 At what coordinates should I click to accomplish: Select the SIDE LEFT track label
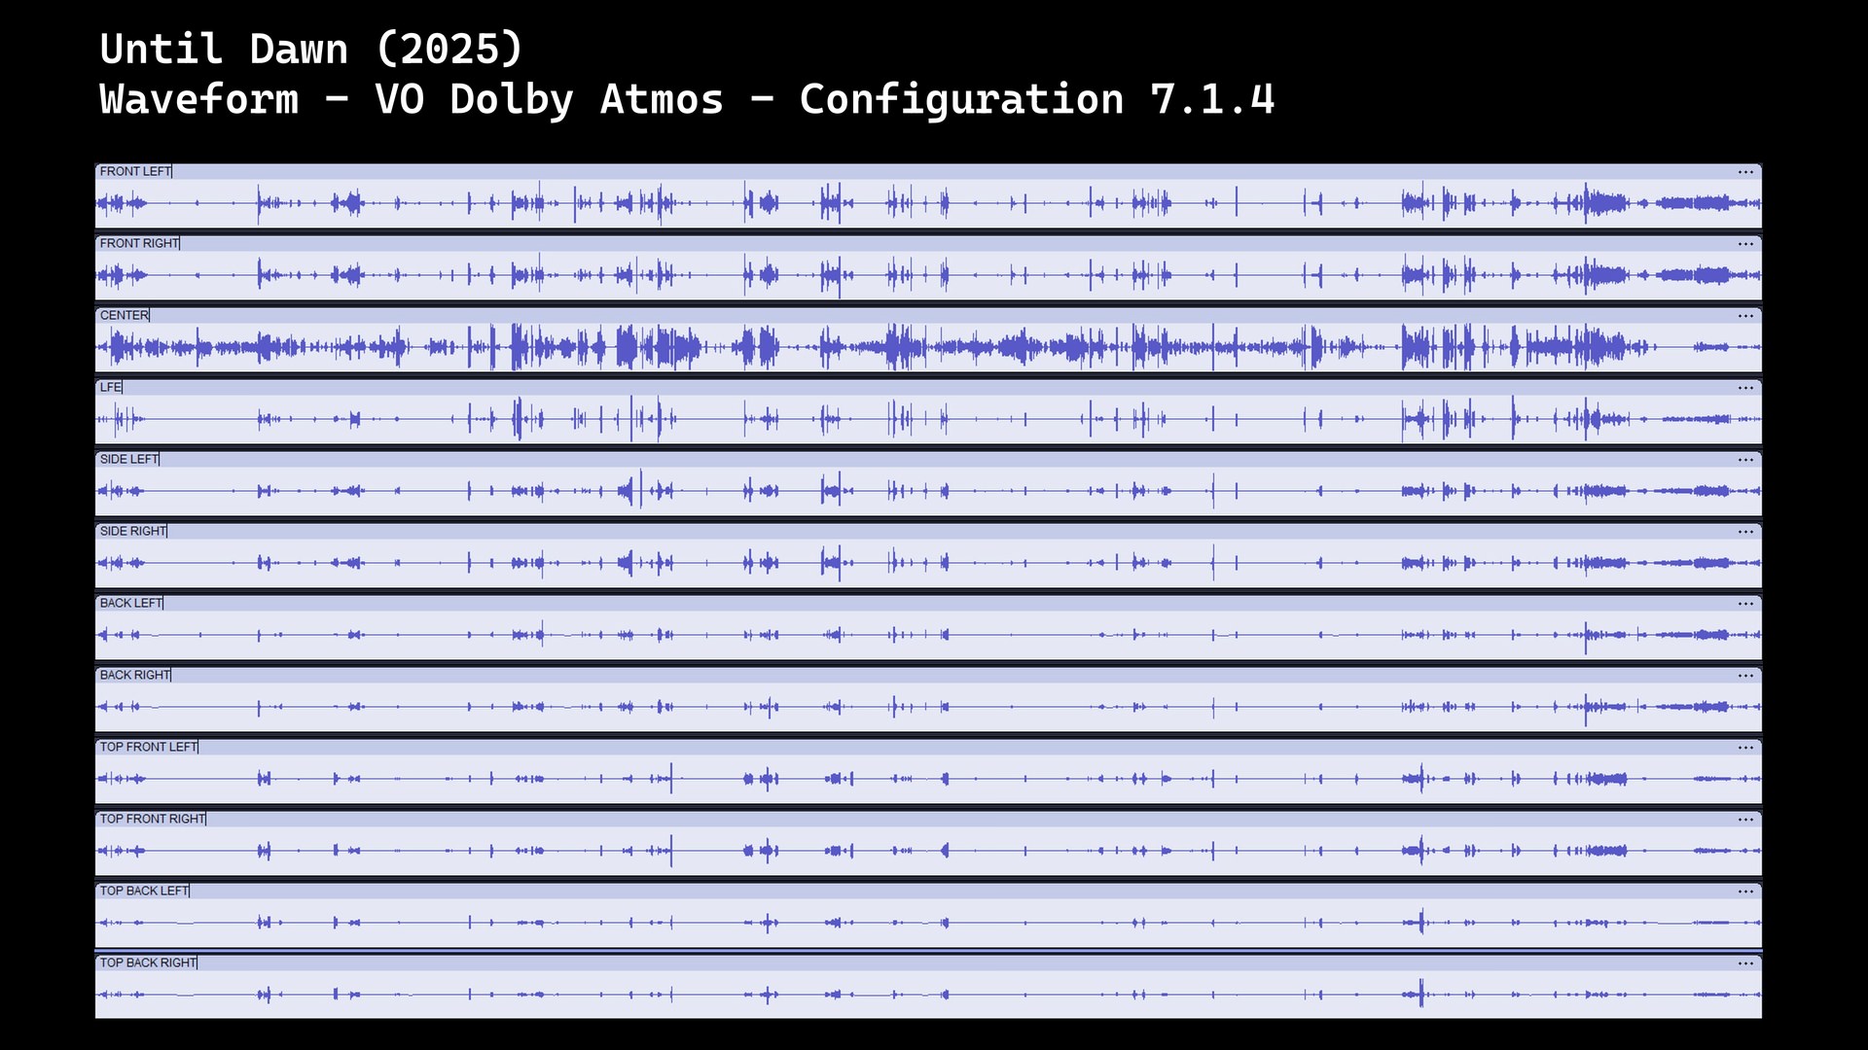pyautogui.click(x=129, y=459)
